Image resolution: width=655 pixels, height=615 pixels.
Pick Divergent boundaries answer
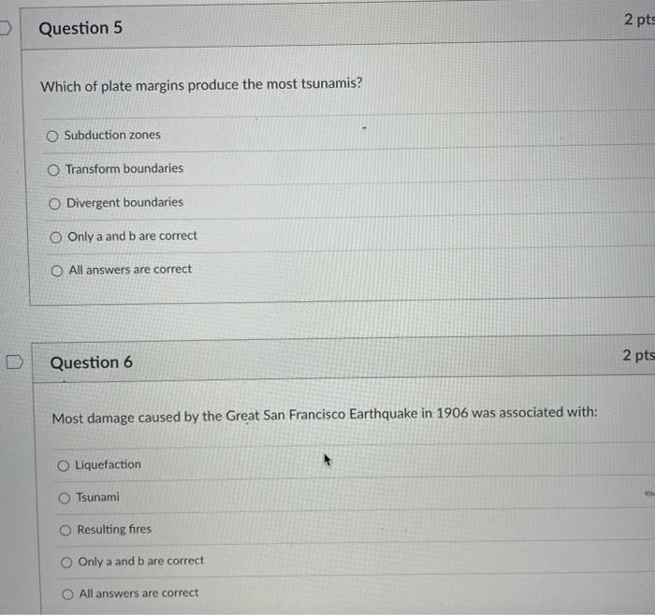coord(54,204)
